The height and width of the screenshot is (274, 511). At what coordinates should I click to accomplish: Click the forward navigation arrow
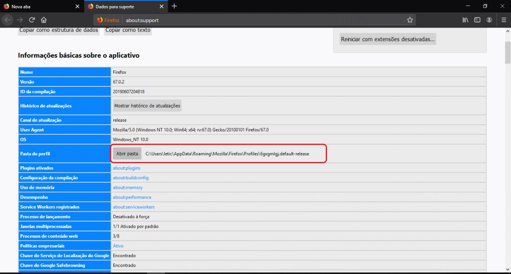[20, 20]
